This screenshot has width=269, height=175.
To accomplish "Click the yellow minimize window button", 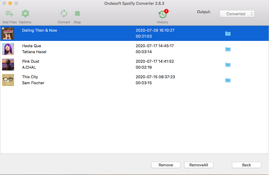I will [x=10, y=3].
